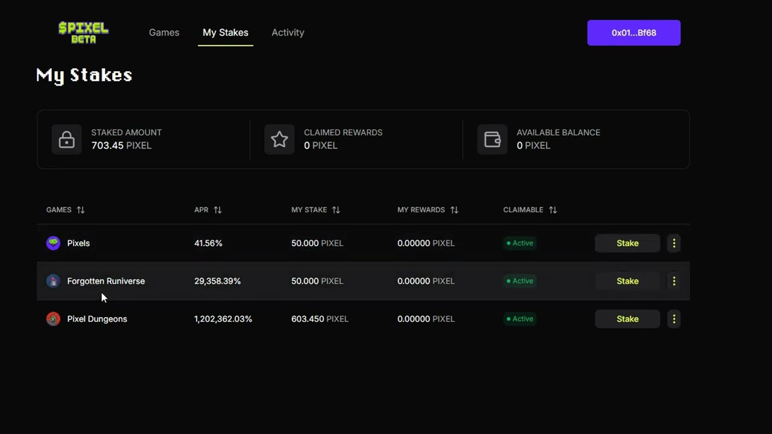This screenshot has width=772, height=434.
Task: Click the Active status in Forgotten Runiverse row
Action: [x=520, y=281]
